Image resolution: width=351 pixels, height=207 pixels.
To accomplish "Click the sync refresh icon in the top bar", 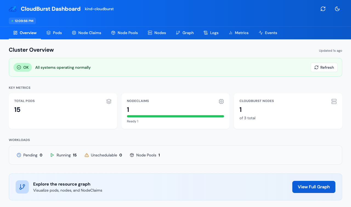I will [x=323, y=9].
